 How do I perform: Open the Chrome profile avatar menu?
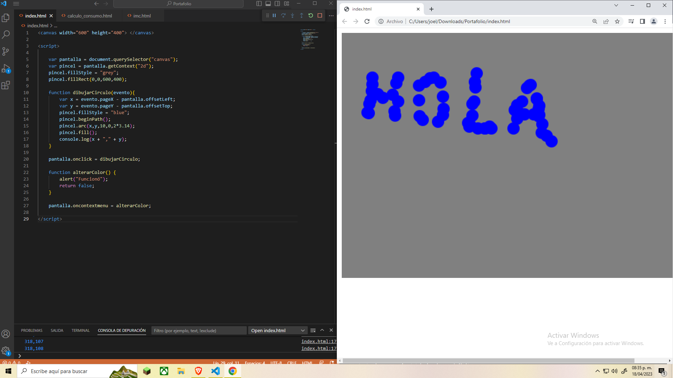(654, 21)
